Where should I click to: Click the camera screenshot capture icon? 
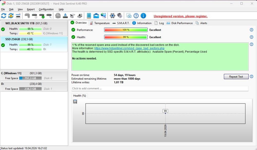pos(129,16)
